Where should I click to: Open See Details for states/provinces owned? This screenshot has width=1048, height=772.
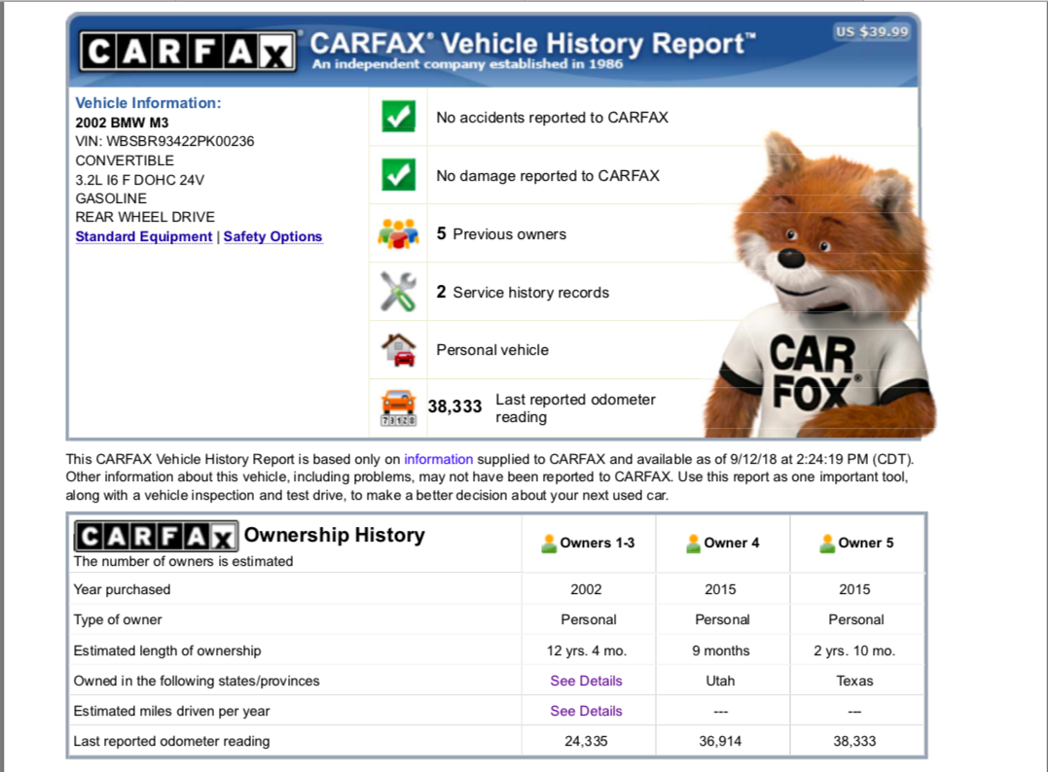[x=586, y=681]
